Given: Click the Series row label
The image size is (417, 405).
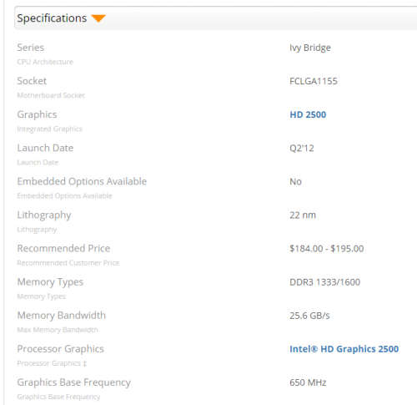Looking at the screenshot, I should pyautogui.click(x=31, y=48).
